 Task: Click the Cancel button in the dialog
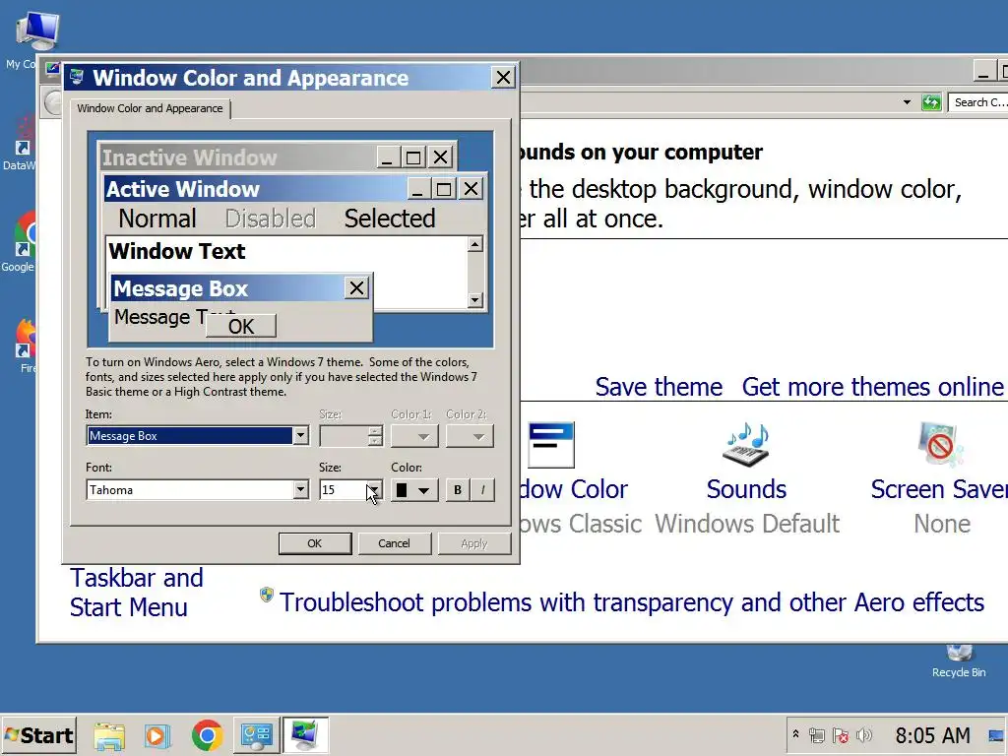tap(394, 543)
